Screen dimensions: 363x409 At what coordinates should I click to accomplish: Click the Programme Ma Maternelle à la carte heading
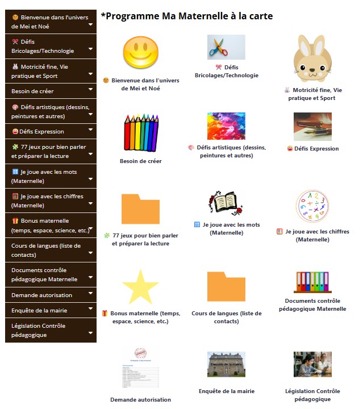click(187, 16)
